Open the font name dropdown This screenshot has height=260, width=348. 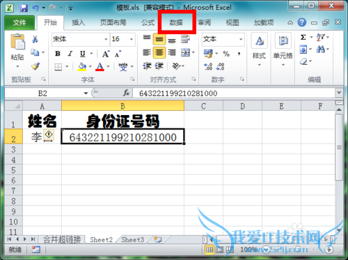point(106,39)
